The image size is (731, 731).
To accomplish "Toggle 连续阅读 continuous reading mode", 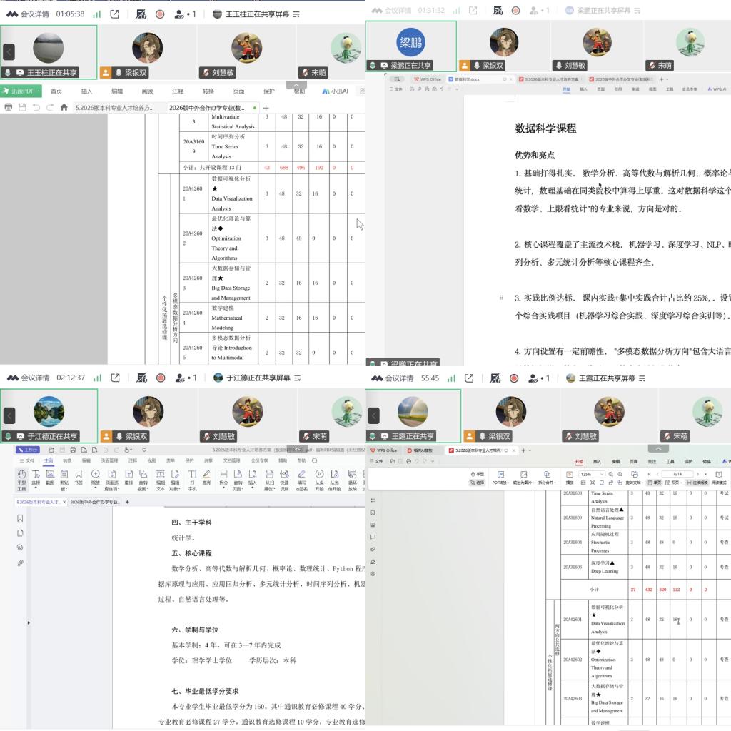I will (x=697, y=483).
